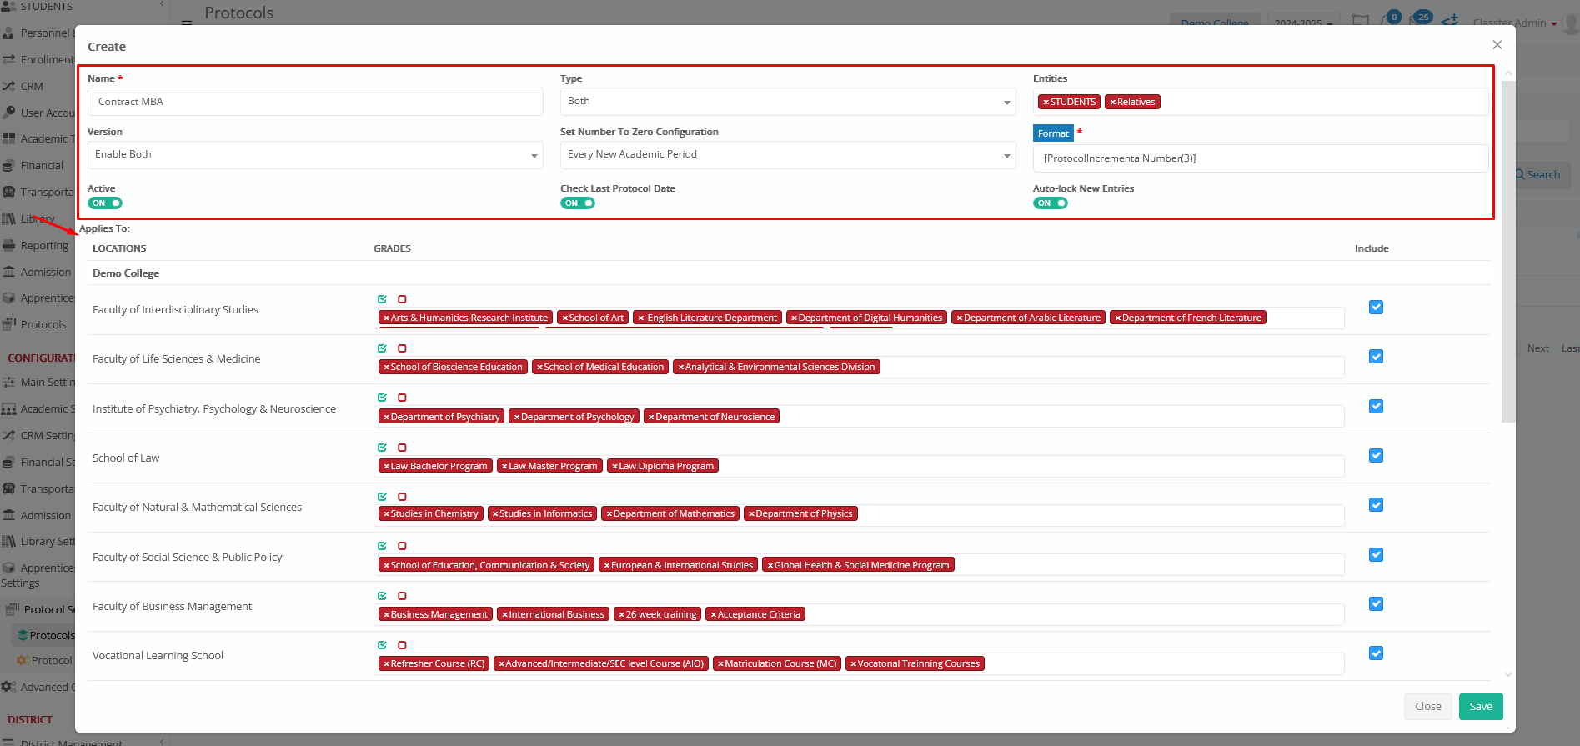Save the new protocol
The image size is (1580, 746).
[1480, 707]
